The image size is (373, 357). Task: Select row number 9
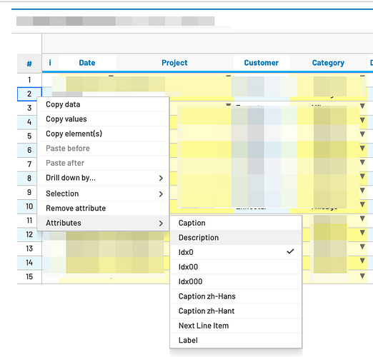pyautogui.click(x=29, y=192)
